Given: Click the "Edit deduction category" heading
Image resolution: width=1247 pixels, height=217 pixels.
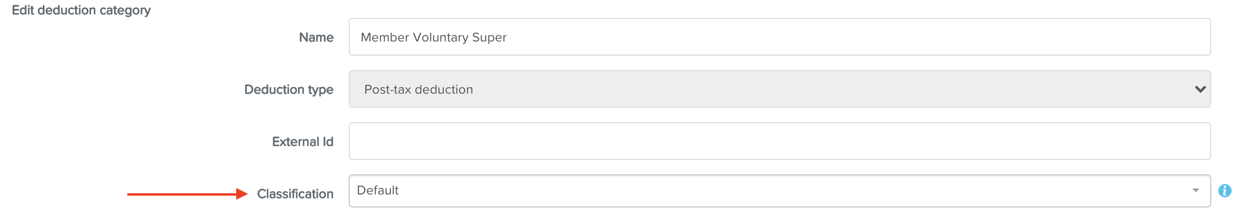Looking at the screenshot, I should [82, 10].
